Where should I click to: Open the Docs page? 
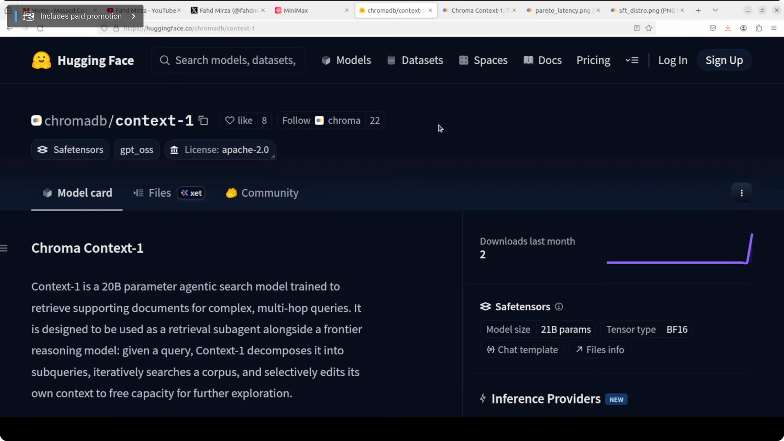543,60
